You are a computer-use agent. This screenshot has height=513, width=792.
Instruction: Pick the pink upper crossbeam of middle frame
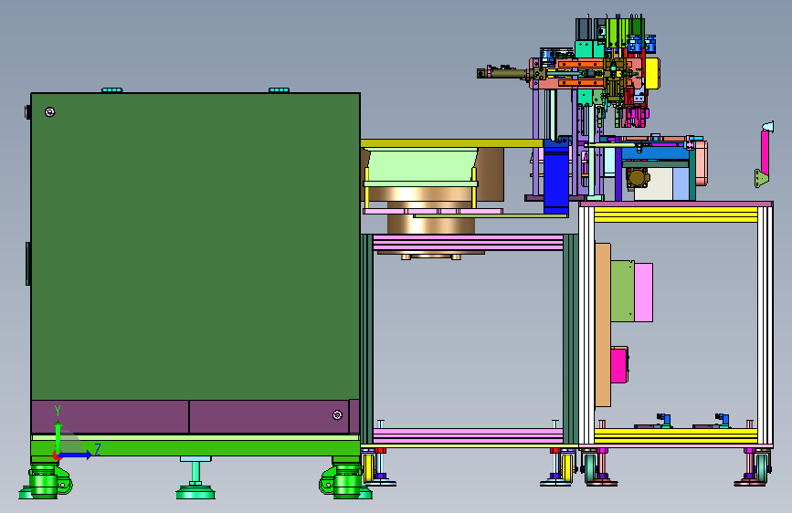pyautogui.click(x=468, y=243)
